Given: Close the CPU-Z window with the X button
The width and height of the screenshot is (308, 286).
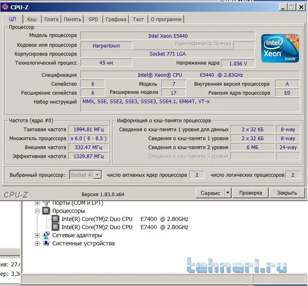Looking at the screenshot, I should [x=301, y=7].
